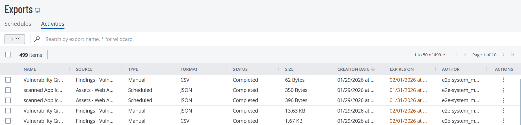
Task: Open the 1 to 50 of 499 dropdown
Action: [429, 55]
